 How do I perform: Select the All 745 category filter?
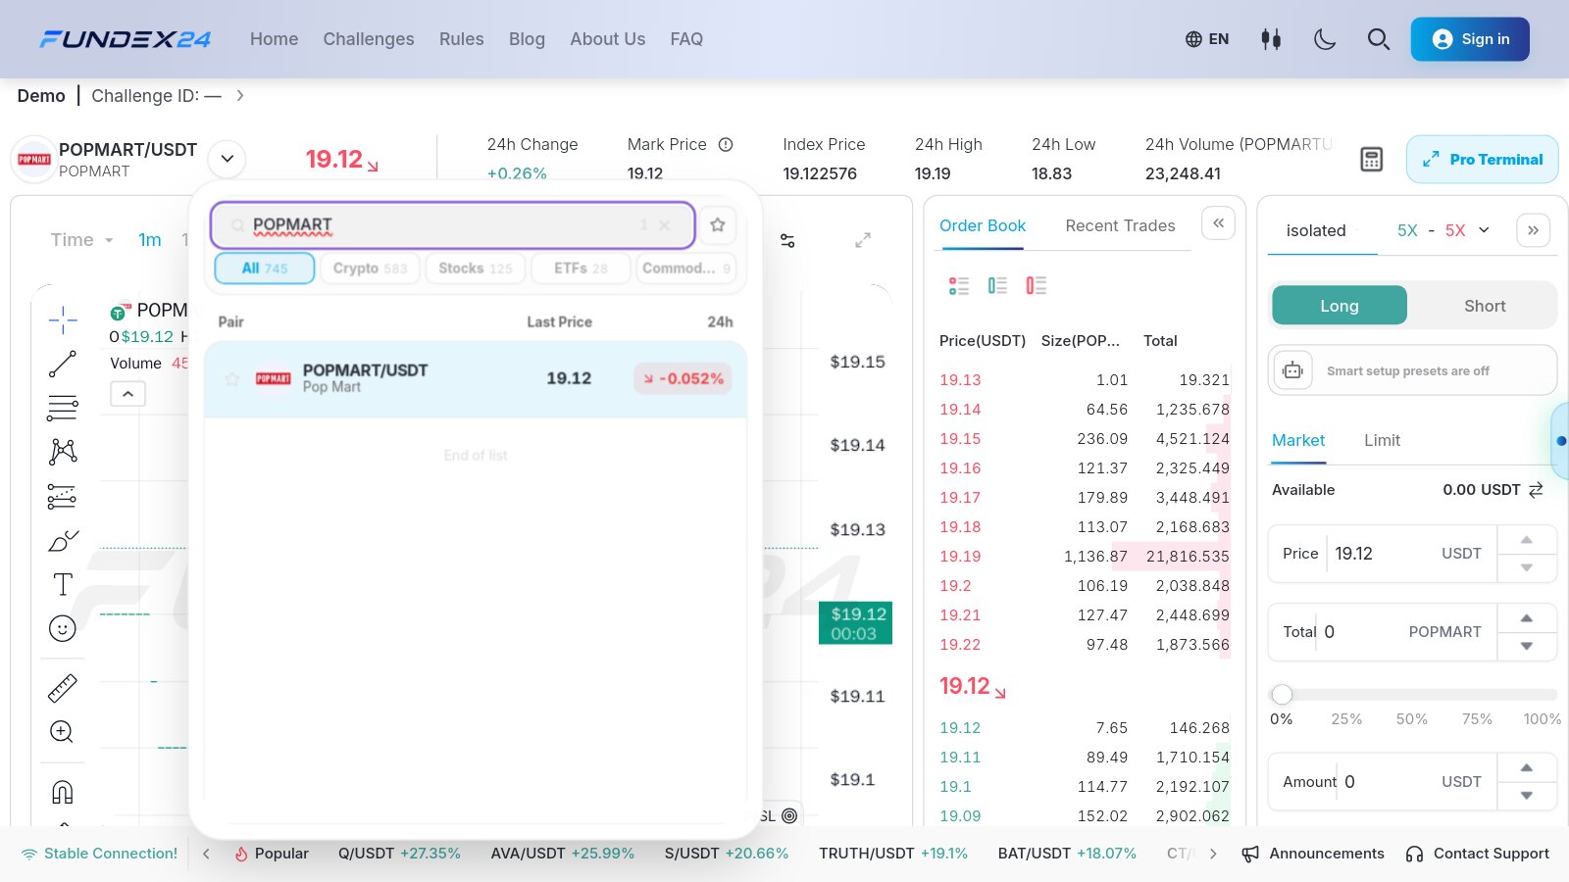tap(265, 268)
